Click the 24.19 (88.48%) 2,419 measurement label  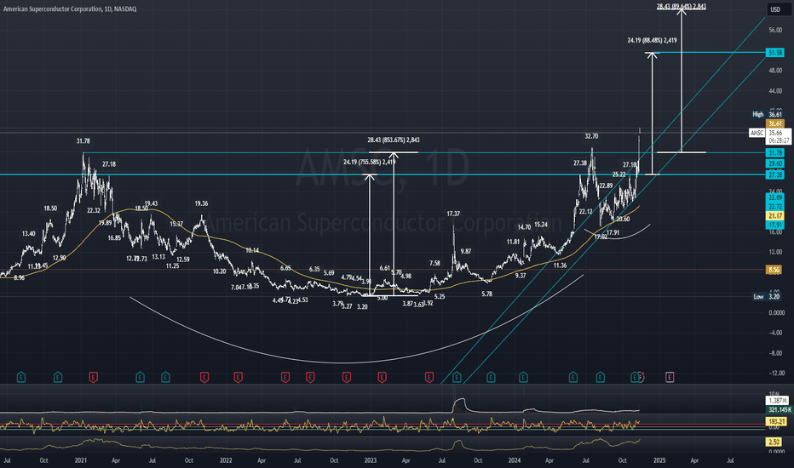pos(652,41)
